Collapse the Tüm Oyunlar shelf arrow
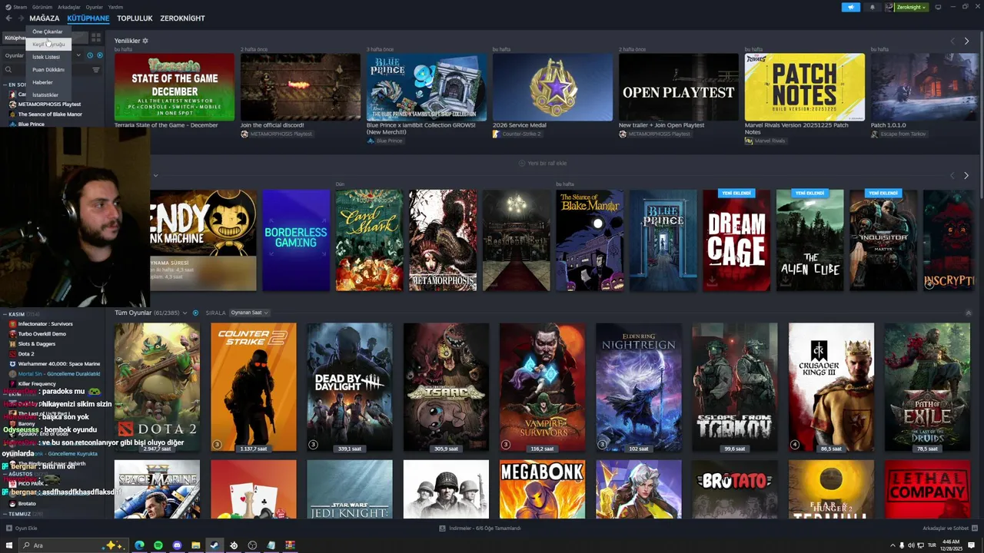This screenshot has width=984, height=553. click(968, 313)
